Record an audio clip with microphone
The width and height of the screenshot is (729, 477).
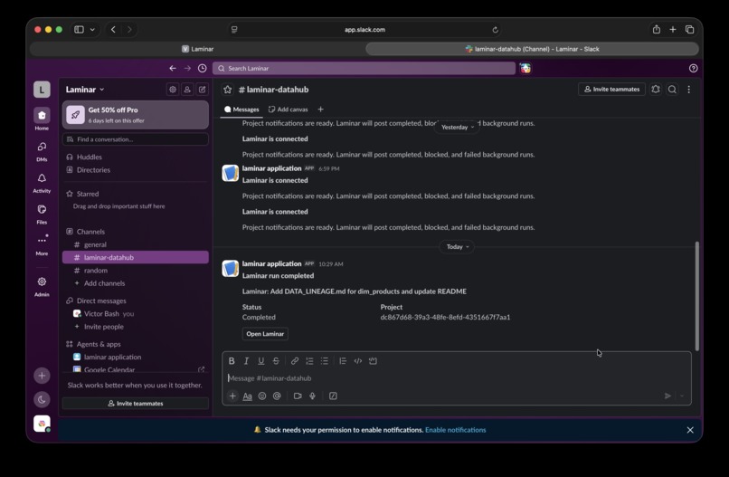click(312, 396)
